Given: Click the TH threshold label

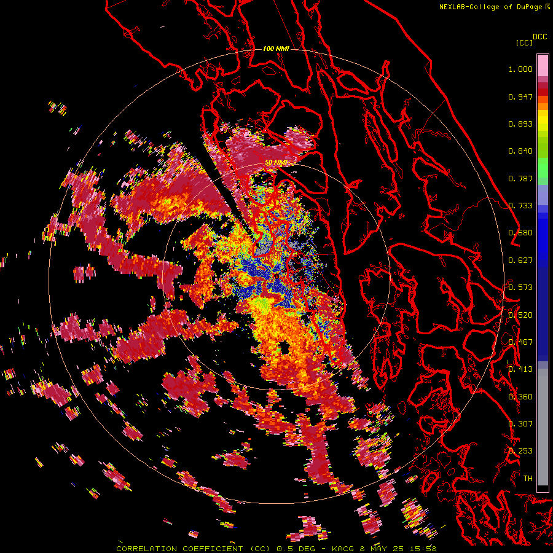Looking at the screenshot, I should (x=528, y=479).
